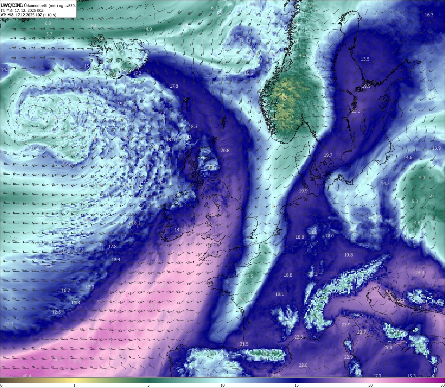
Task: Click the map value 23.7
Action: pos(362,332)
